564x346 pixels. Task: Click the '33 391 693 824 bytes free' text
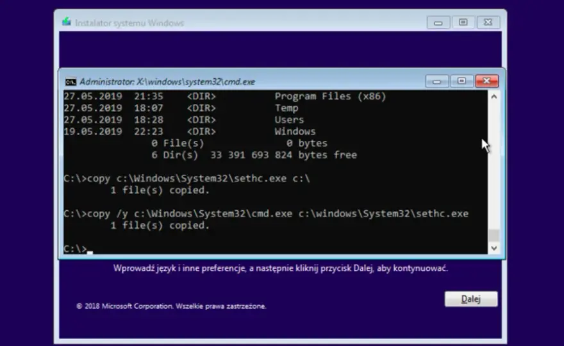[x=283, y=155]
